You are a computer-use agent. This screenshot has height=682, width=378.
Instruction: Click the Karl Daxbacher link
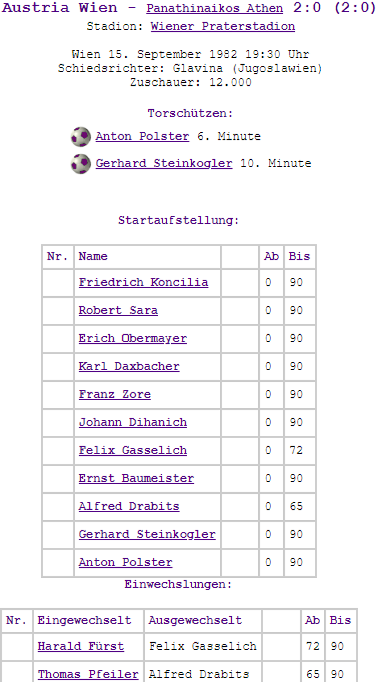point(129,367)
